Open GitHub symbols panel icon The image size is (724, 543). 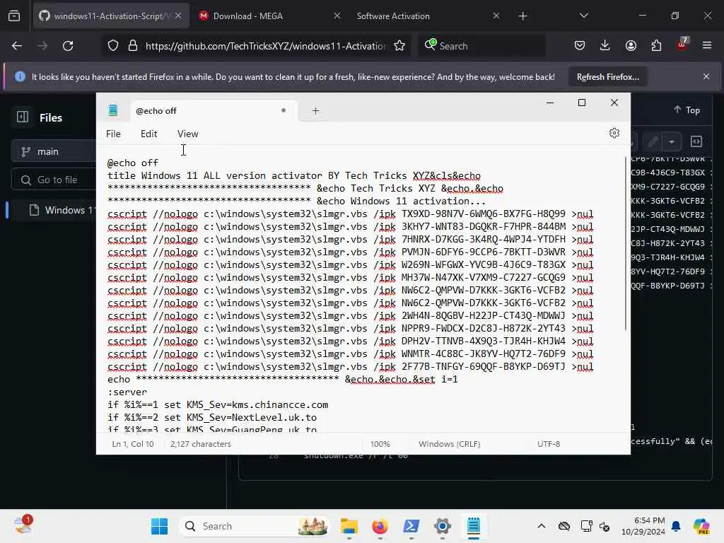pos(696,141)
